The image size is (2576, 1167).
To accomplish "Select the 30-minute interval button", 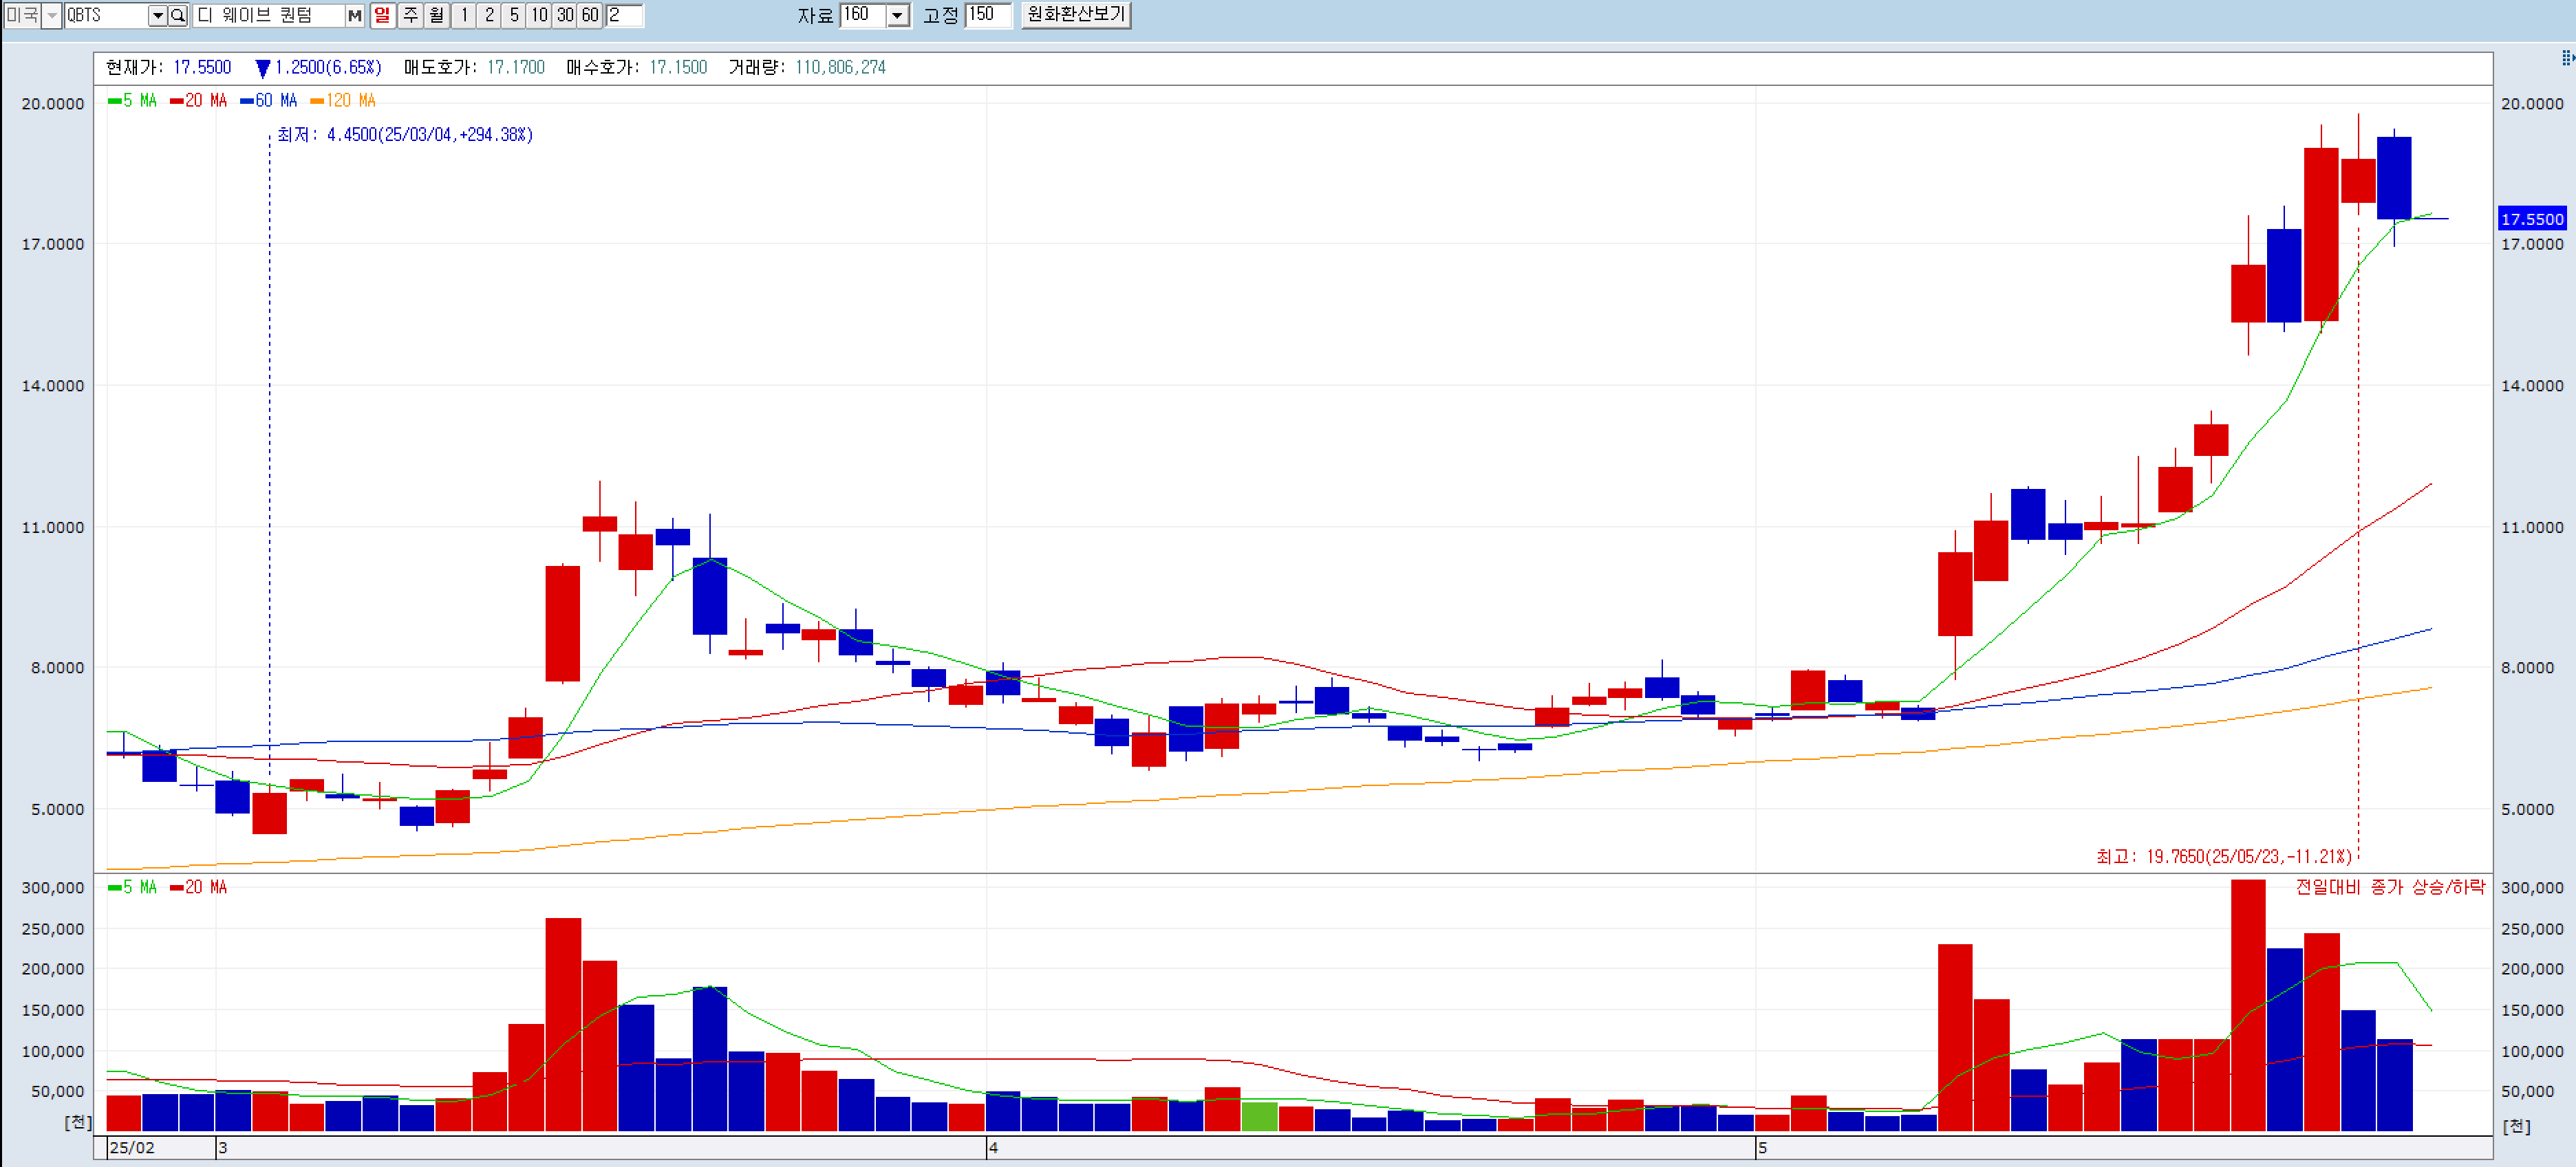I will tap(565, 15).
